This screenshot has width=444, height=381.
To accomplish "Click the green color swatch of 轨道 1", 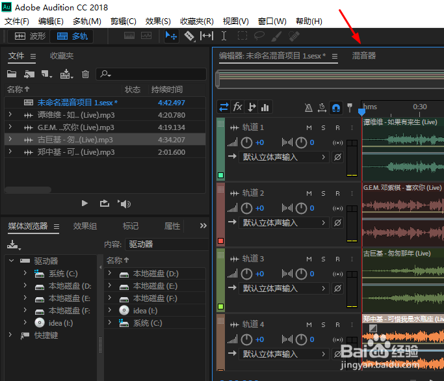I will pyautogui.click(x=220, y=175).
